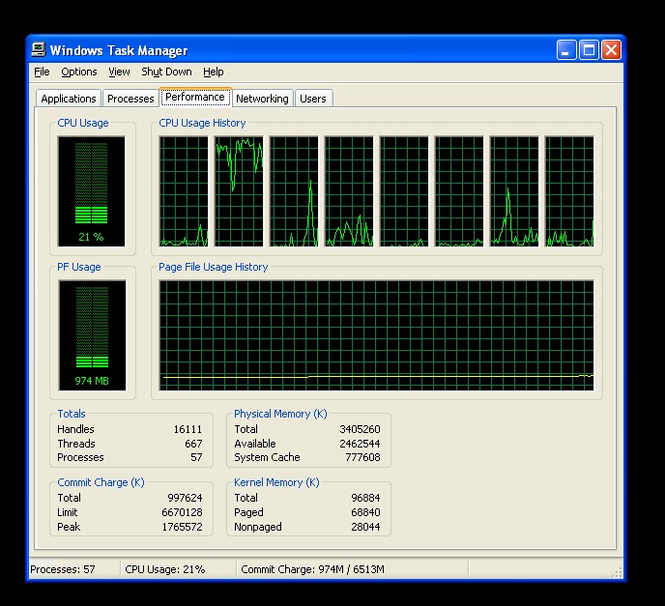Open the File menu
The image size is (665, 606).
click(x=42, y=72)
